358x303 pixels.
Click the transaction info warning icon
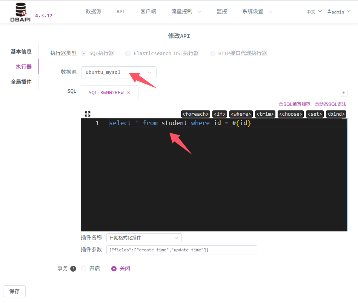point(73,269)
